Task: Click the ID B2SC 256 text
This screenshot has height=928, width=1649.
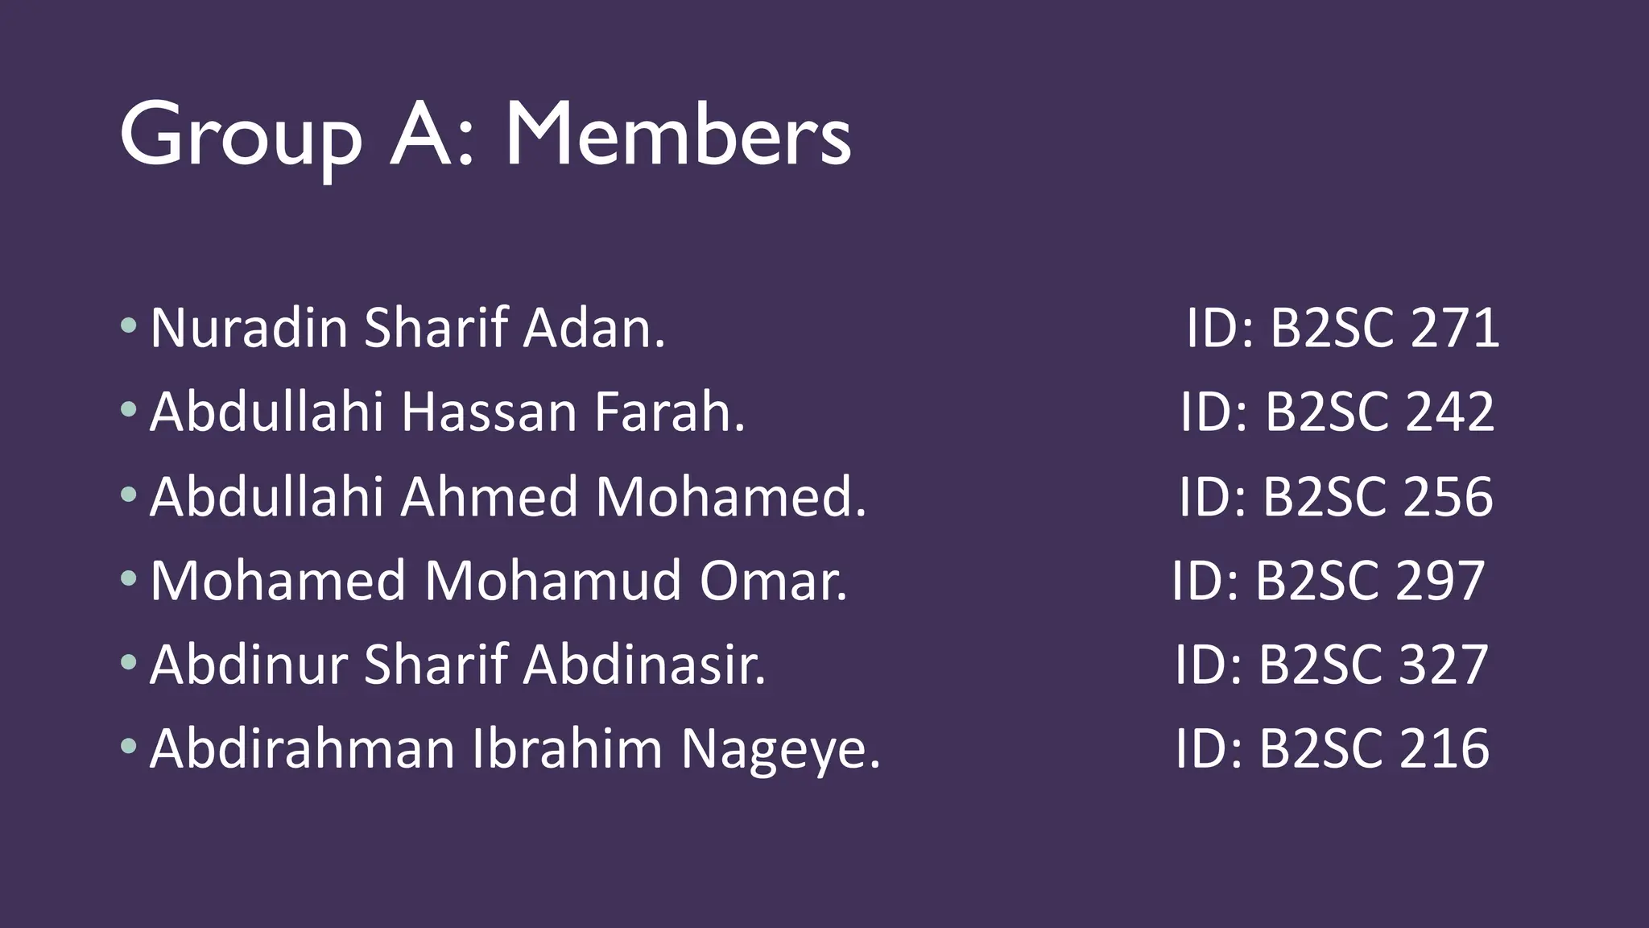Action: coord(1337,496)
